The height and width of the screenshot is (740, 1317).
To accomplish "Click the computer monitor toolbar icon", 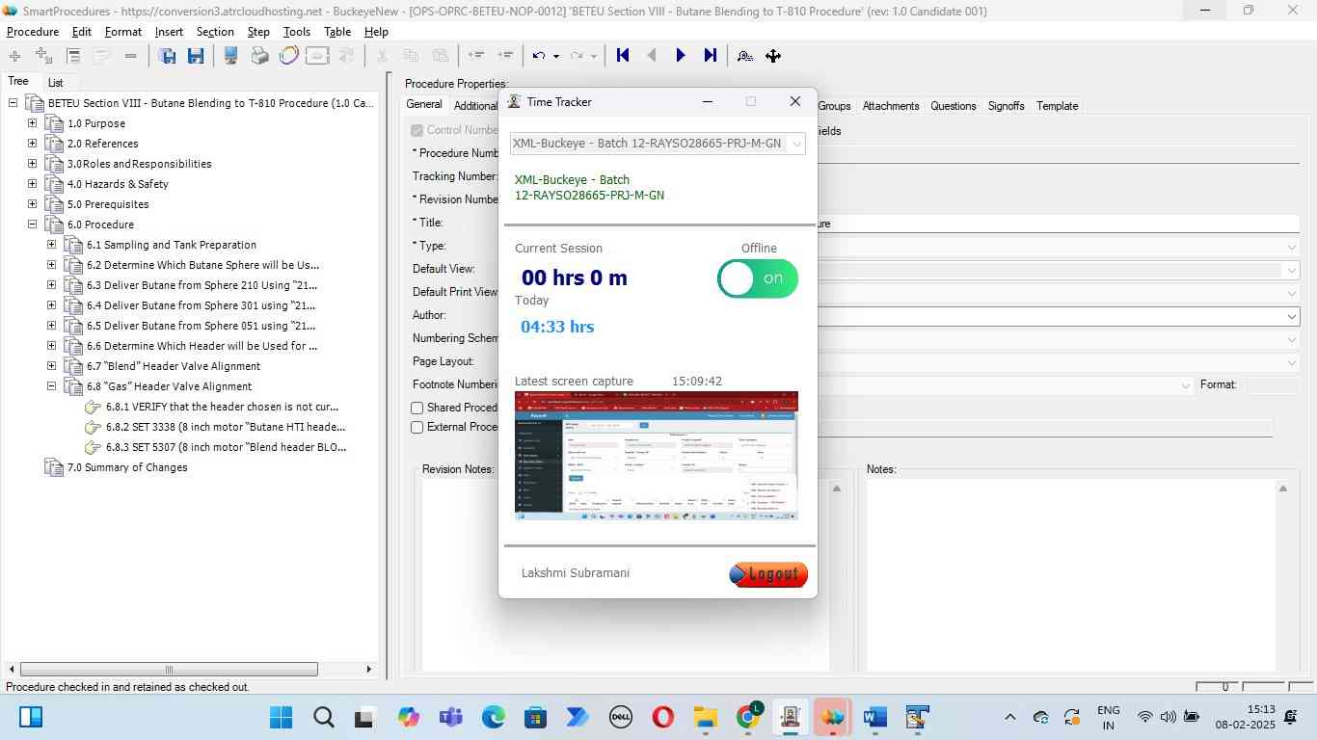I will (x=231, y=56).
